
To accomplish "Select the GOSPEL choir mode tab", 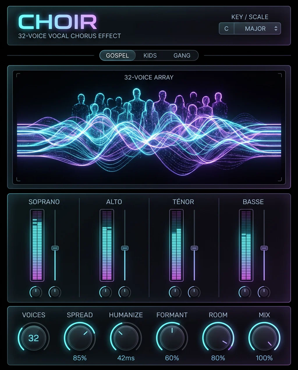I will coord(117,56).
